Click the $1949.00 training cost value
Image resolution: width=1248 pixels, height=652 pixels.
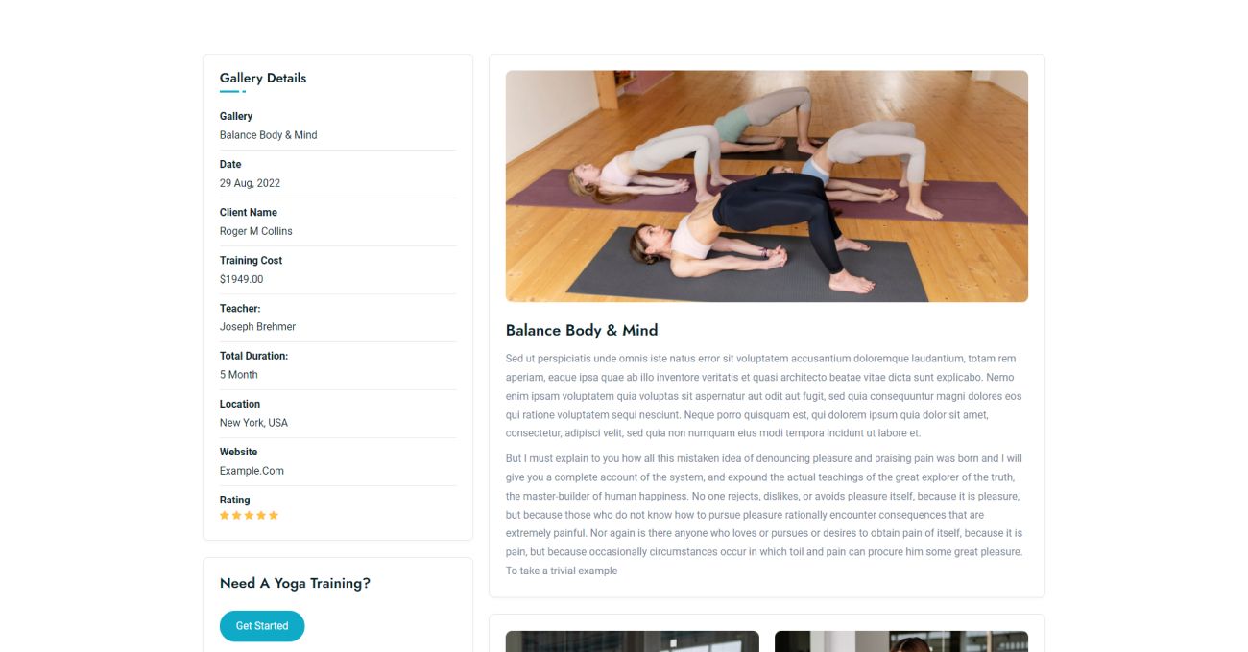pos(241,279)
